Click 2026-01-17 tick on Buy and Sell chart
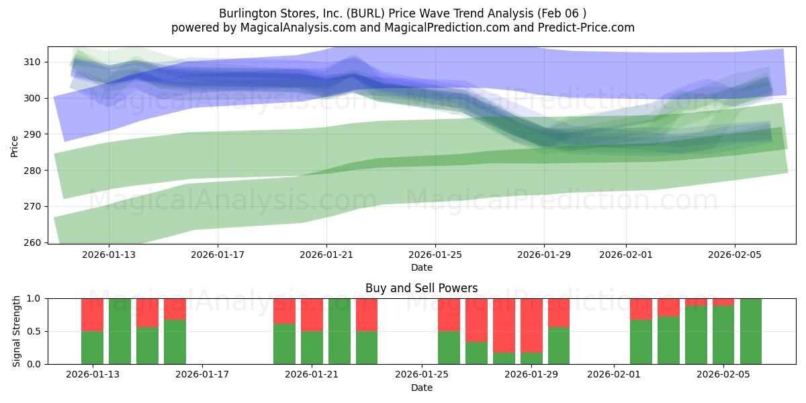 (x=202, y=375)
